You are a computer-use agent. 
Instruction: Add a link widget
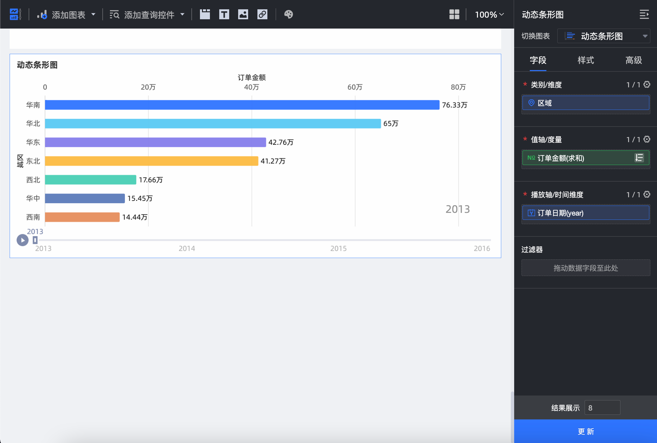tap(262, 14)
